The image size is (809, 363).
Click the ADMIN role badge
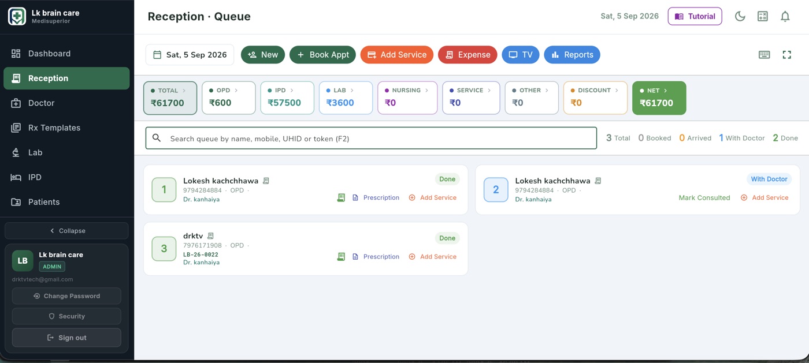coord(52,267)
